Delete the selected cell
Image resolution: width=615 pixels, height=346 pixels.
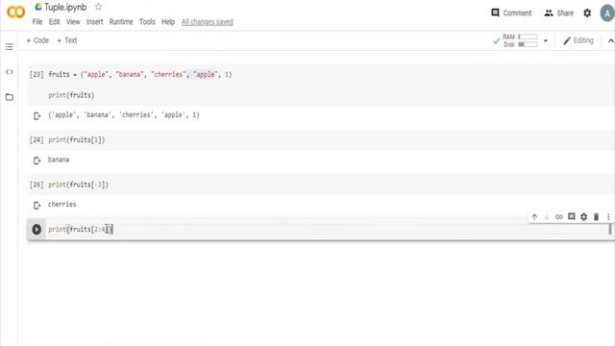(x=596, y=216)
